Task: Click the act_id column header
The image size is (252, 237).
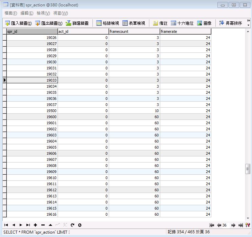Action: [x=83, y=31]
